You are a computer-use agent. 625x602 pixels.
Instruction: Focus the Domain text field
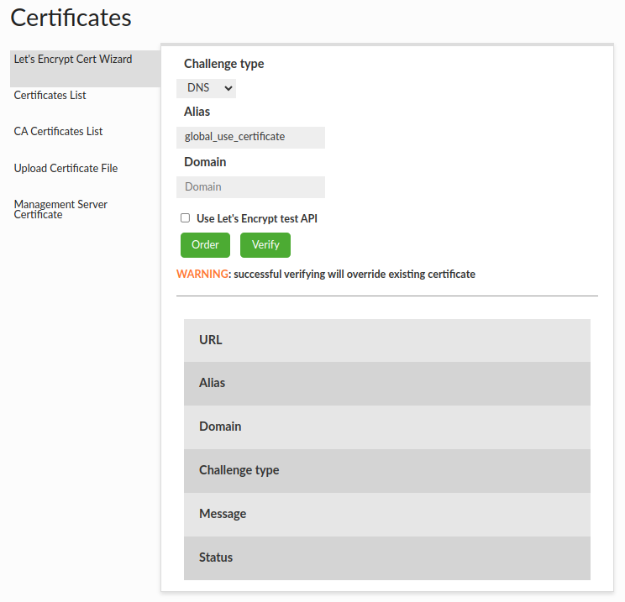click(251, 187)
